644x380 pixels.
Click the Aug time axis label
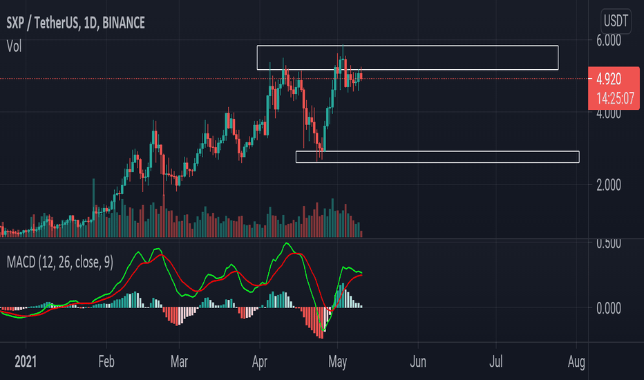576,362
